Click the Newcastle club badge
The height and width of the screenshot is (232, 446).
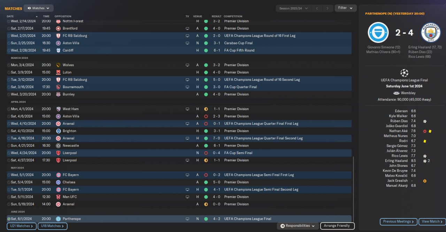[58, 145]
